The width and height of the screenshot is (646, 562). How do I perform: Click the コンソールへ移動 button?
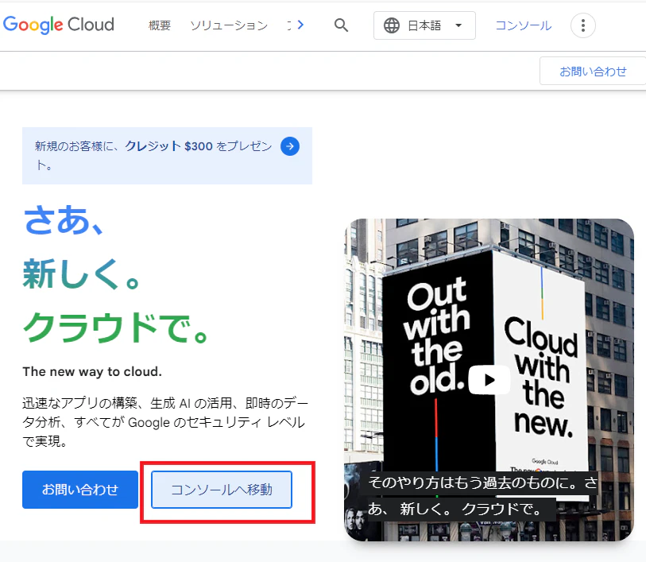222,490
